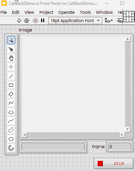The width and height of the screenshot is (135, 171).
Task: Select the Freehand Line curve tool
Action: point(11,121)
